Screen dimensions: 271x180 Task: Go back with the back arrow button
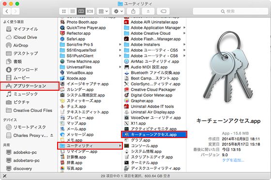coord(7,12)
